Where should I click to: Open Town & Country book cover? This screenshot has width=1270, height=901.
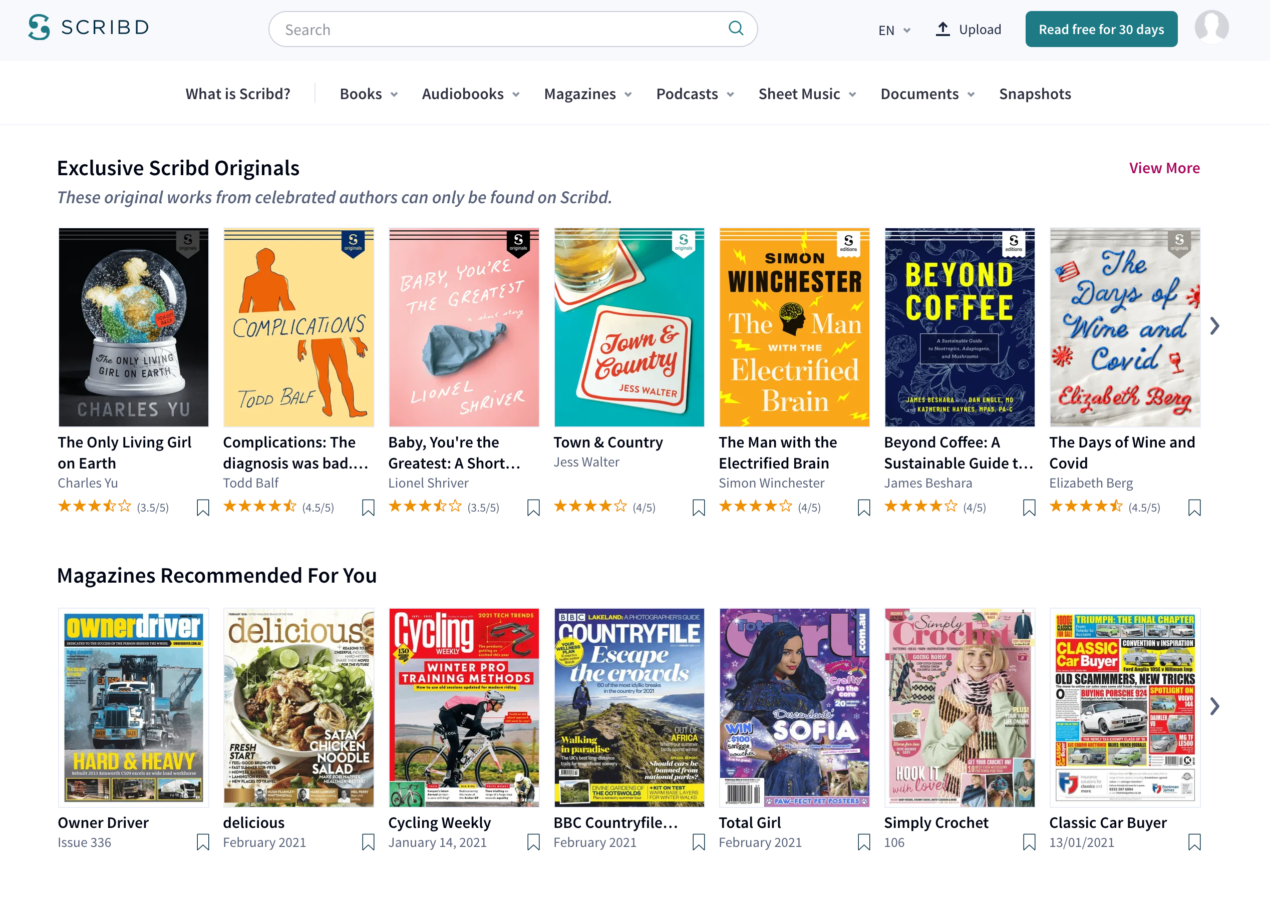click(x=629, y=327)
